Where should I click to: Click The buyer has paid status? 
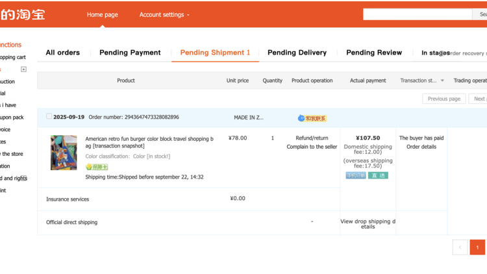421,138
